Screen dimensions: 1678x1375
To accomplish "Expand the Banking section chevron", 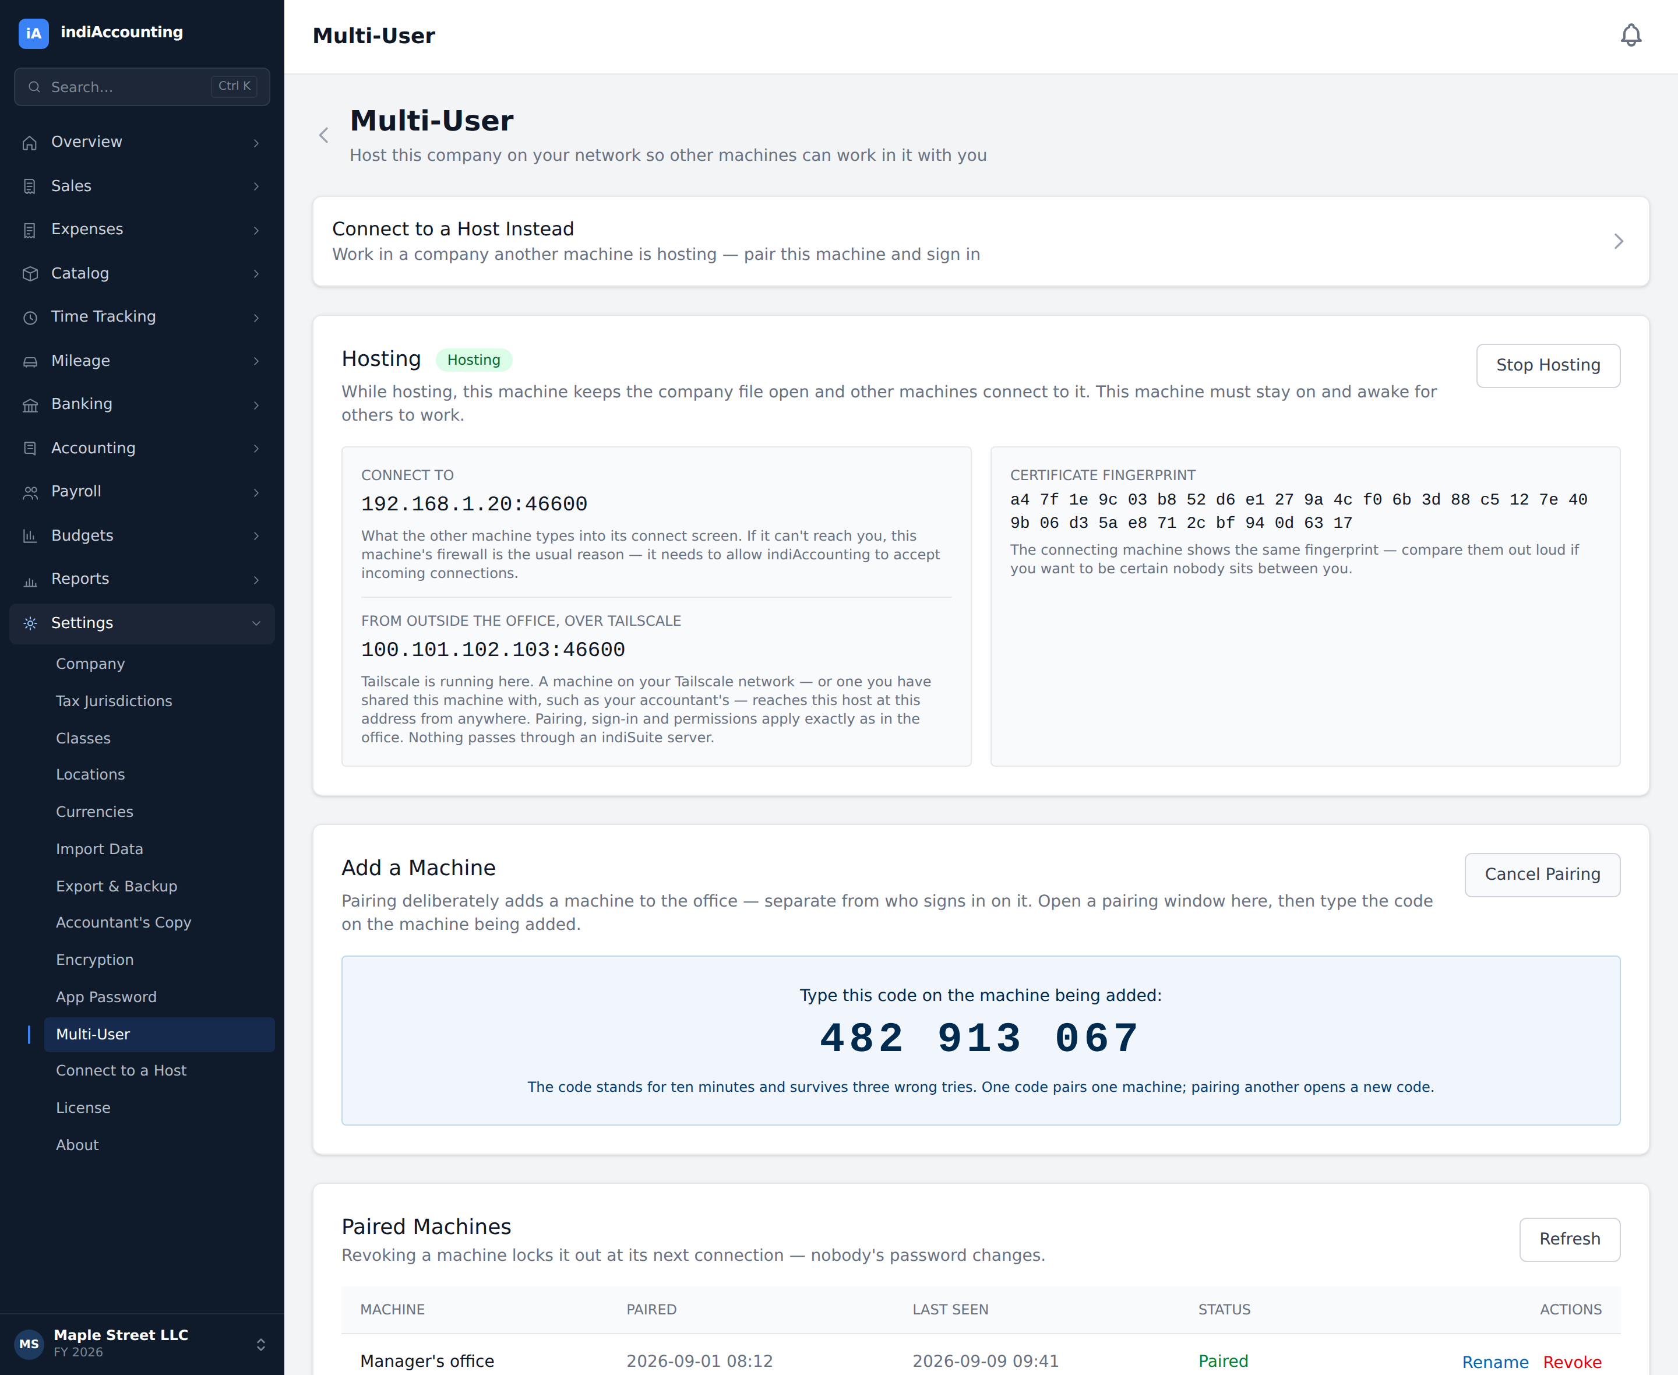I will [256, 405].
